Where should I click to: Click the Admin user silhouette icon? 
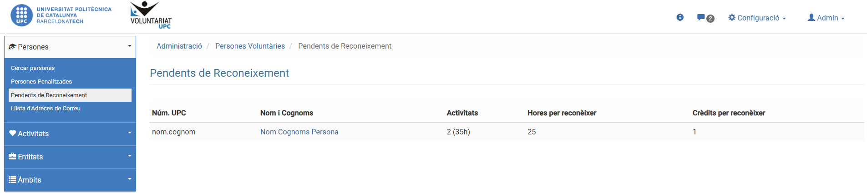tap(811, 17)
